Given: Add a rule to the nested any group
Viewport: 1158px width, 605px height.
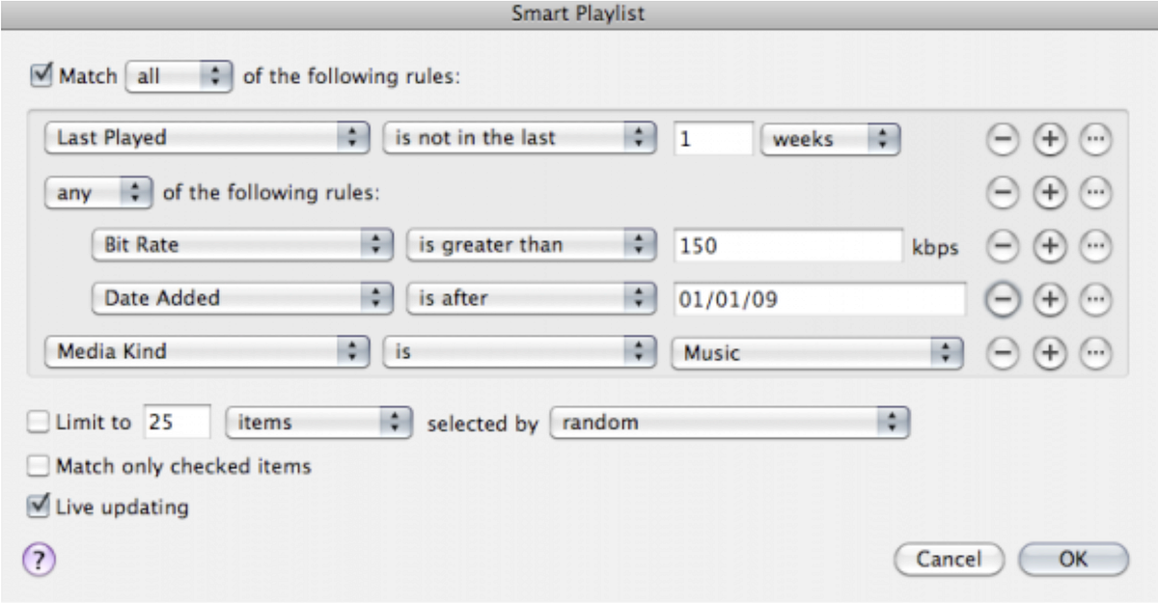Looking at the screenshot, I should [x=1048, y=192].
